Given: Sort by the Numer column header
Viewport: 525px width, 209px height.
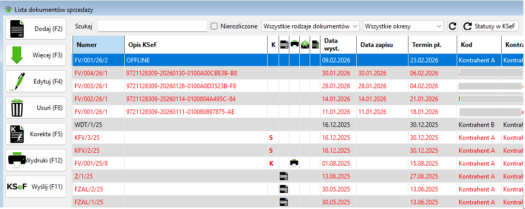Looking at the screenshot, I should coord(98,45).
